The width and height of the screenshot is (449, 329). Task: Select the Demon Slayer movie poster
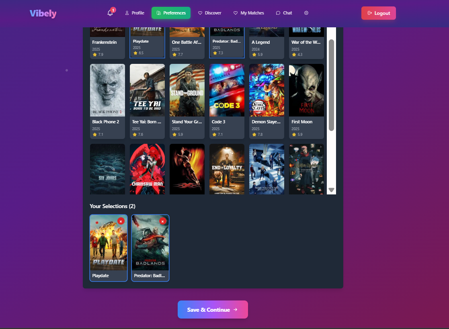(x=267, y=90)
